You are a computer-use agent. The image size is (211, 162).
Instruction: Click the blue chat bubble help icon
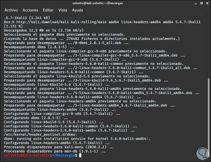point(202,154)
